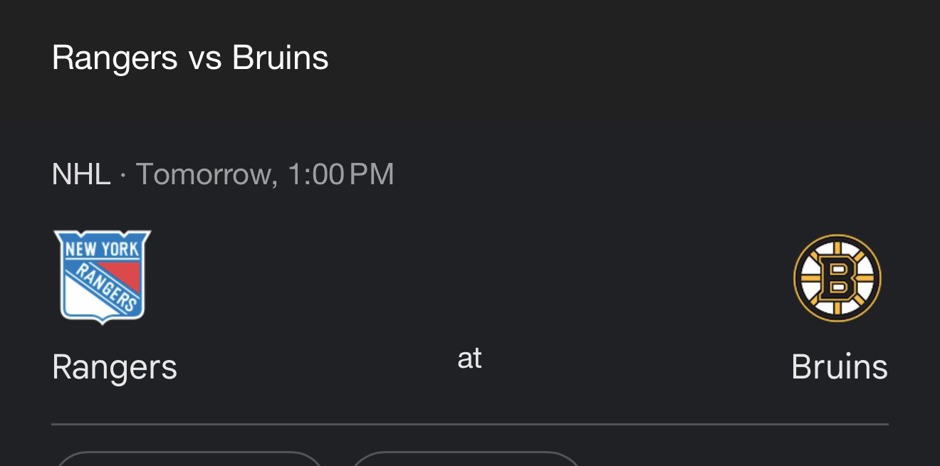The height and width of the screenshot is (466, 940).
Task: Click the Tomorrow, 1:00 PM game time
Action: [265, 173]
